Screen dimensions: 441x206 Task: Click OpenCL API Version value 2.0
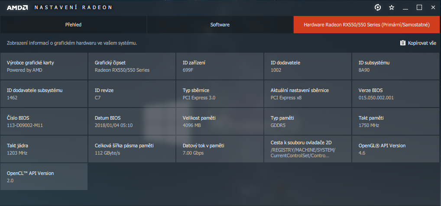10,181
